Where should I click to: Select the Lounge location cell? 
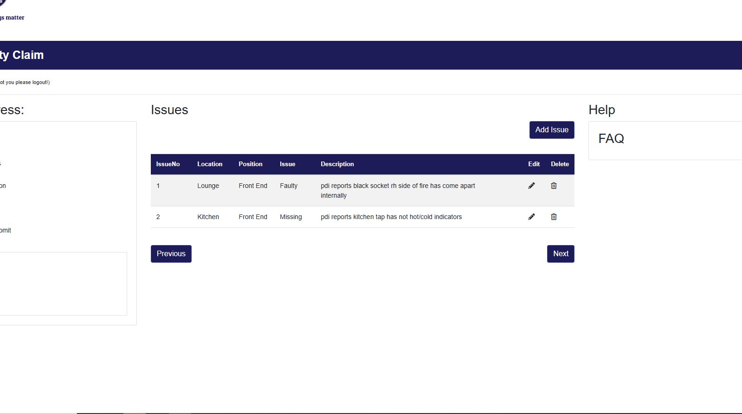coord(208,186)
